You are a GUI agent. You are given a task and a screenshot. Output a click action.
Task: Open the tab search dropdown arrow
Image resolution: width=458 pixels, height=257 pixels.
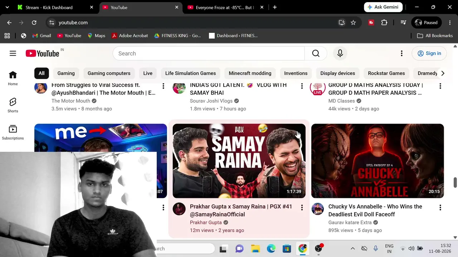click(x=7, y=7)
